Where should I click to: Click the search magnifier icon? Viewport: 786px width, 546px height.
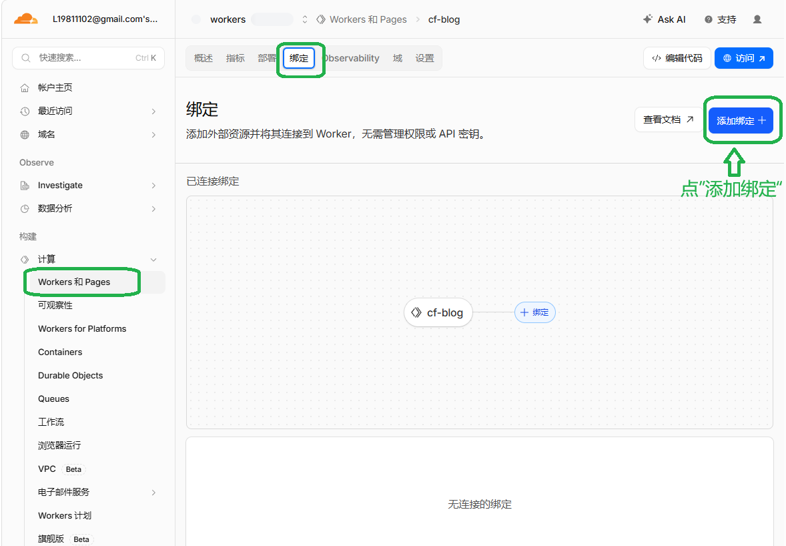pyautogui.click(x=25, y=58)
